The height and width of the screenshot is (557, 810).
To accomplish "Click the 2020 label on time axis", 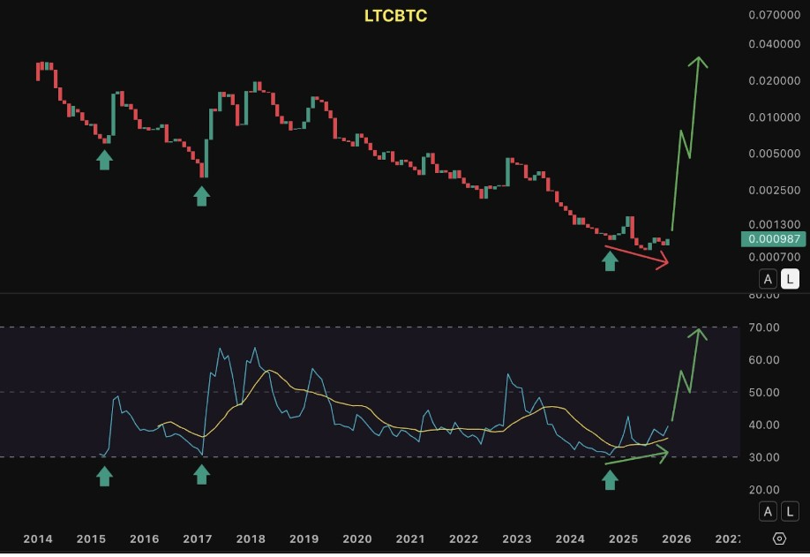I will click(357, 539).
